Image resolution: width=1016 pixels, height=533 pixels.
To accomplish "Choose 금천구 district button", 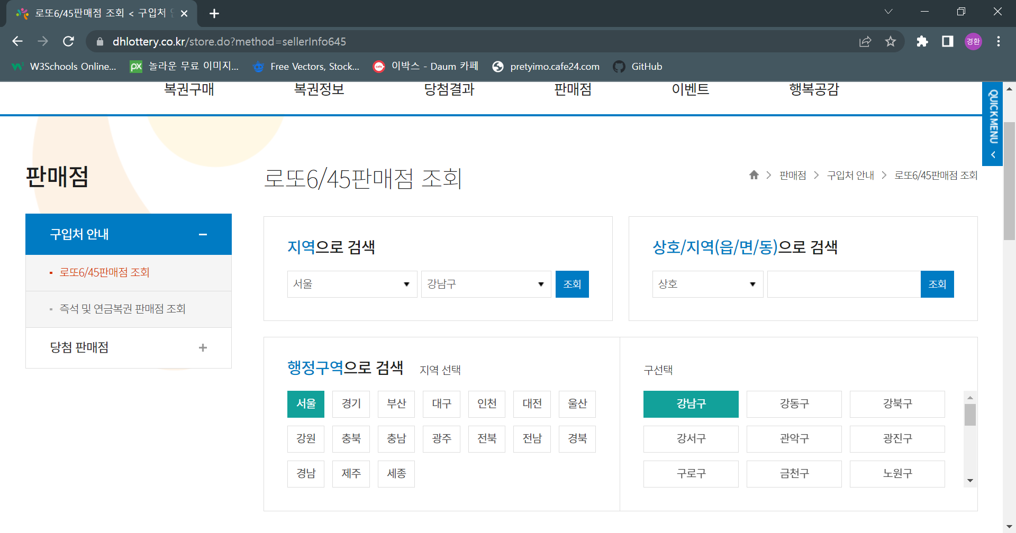I will 794,474.
